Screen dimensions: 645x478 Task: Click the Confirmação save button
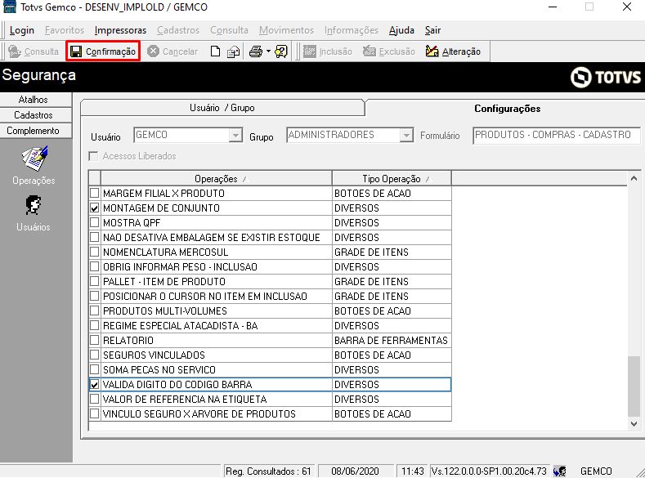[x=103, y=51]
